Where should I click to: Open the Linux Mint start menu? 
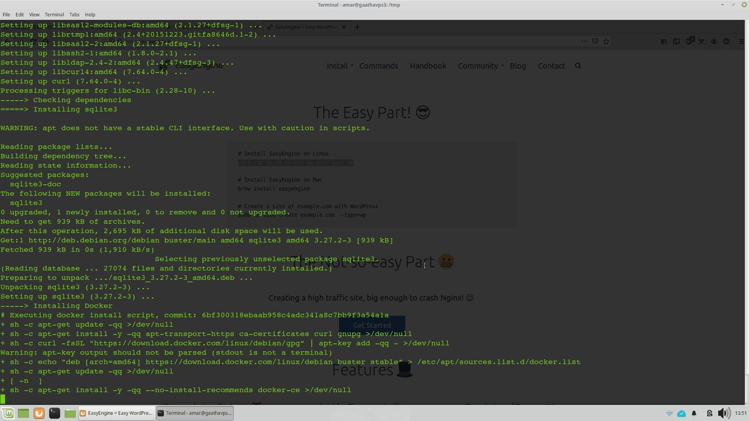(8, 413)
